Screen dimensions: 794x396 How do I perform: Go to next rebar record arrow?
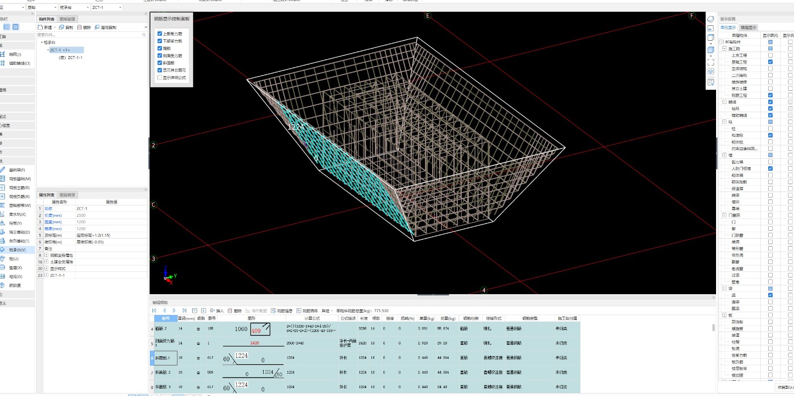[174, 311]
